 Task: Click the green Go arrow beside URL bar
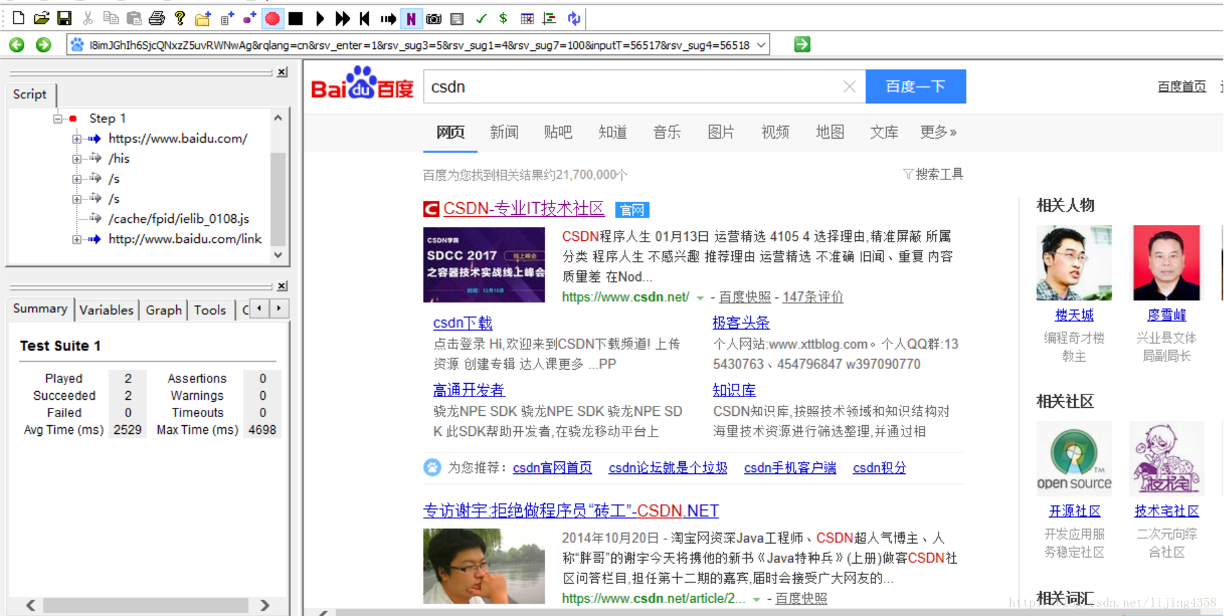802,45
